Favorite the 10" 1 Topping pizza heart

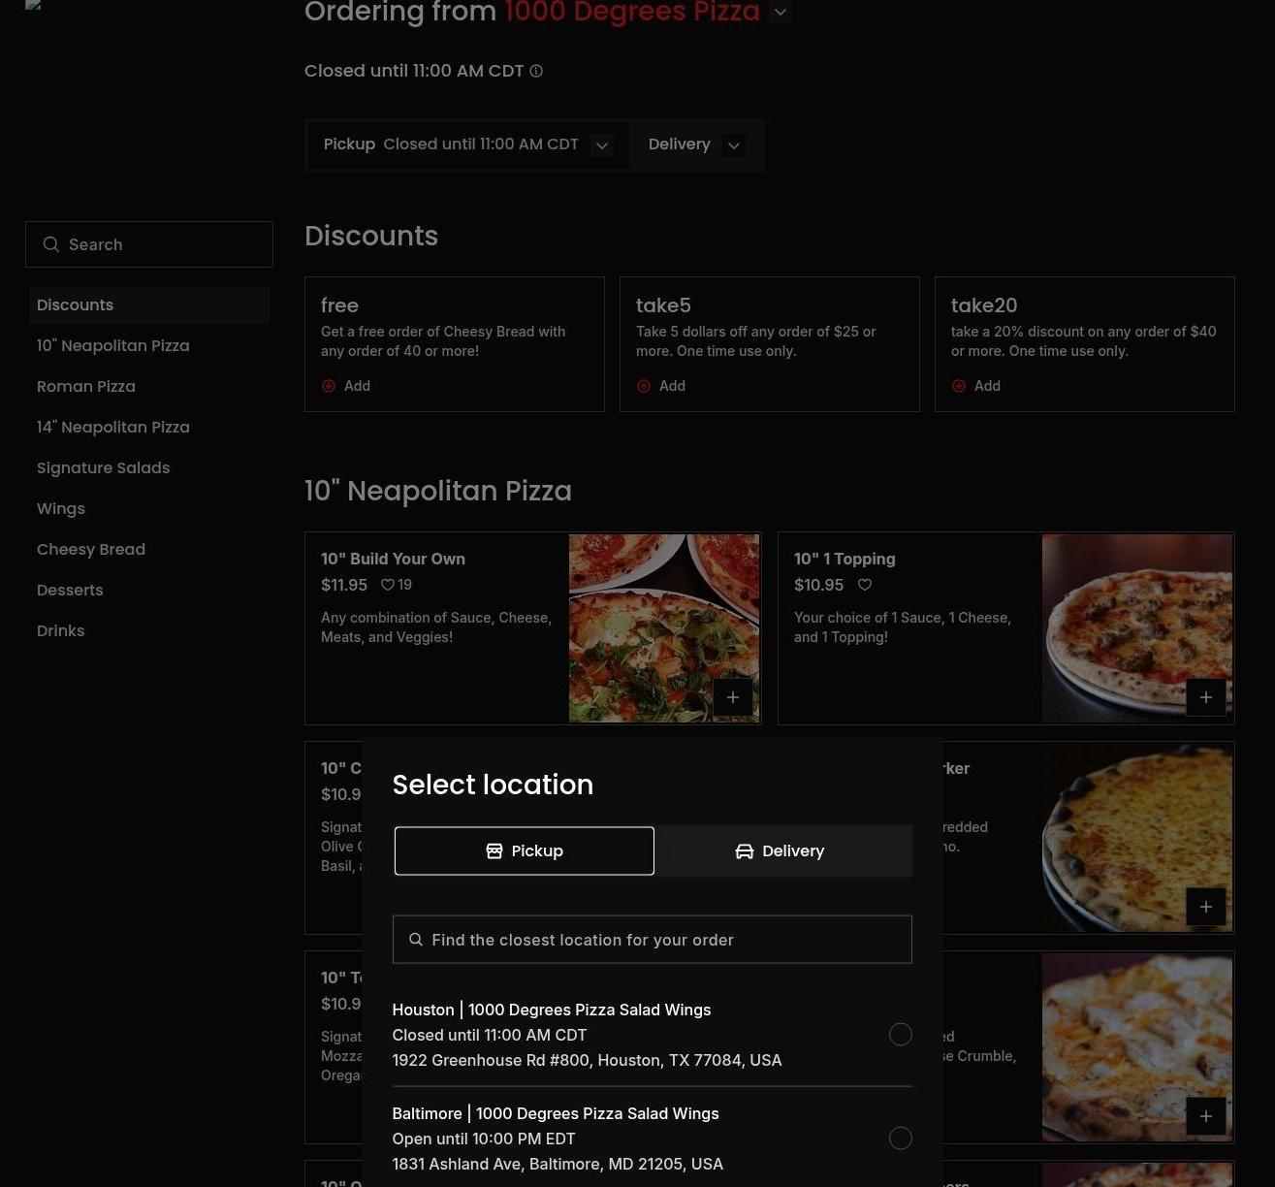(x=864, y=585)
